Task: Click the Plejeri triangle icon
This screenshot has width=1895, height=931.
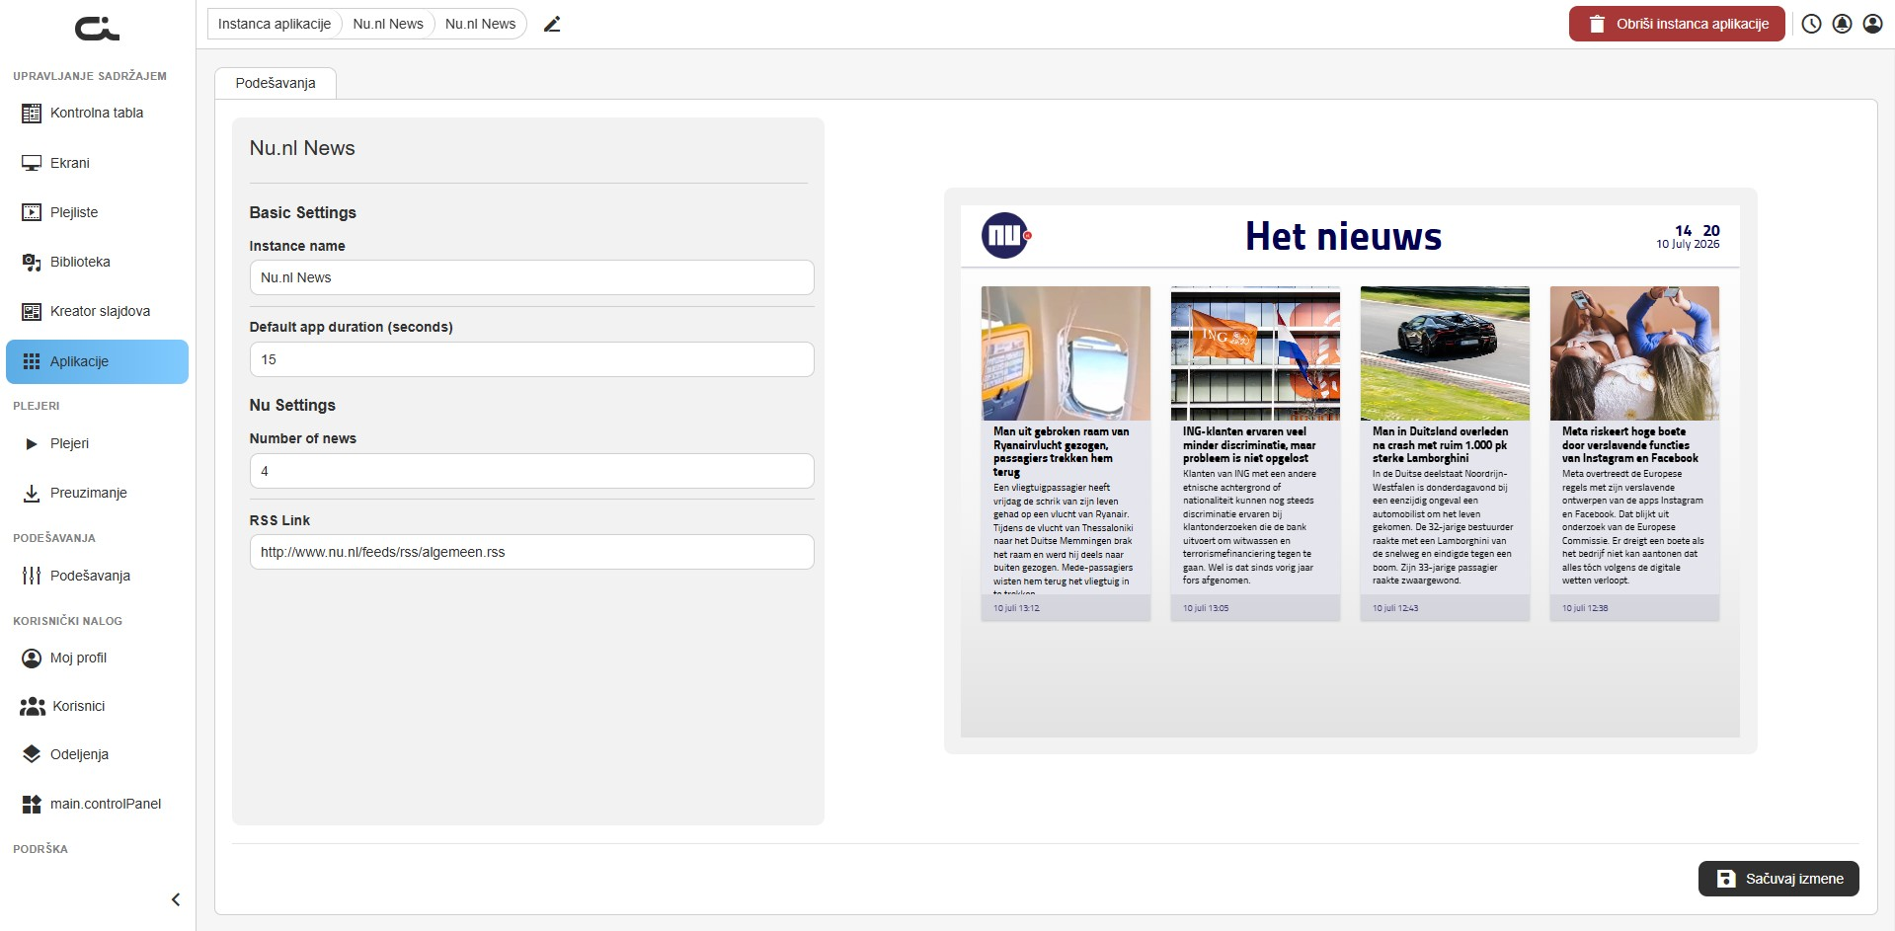Action: [x=32, y=443]
